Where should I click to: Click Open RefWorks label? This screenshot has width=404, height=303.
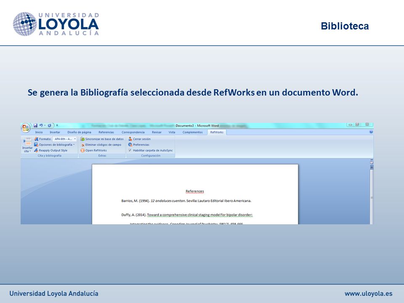(x=96, y=151)
